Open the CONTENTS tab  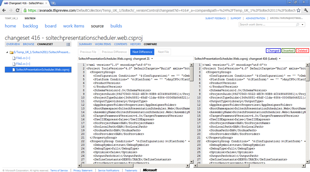pyautogui.click(x=120, y=44)
